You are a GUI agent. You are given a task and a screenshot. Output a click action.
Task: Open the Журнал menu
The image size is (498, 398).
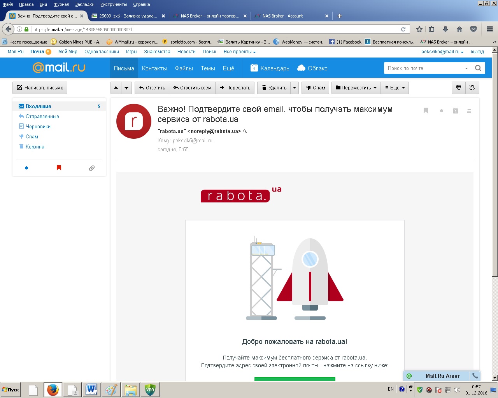(x=61, y=4)
